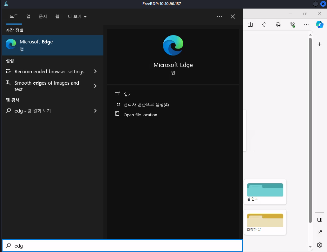Open Edge sidebar settings gear
This screenshot has width=327, height=252.
pyautogui.click(x=320, y=245)
